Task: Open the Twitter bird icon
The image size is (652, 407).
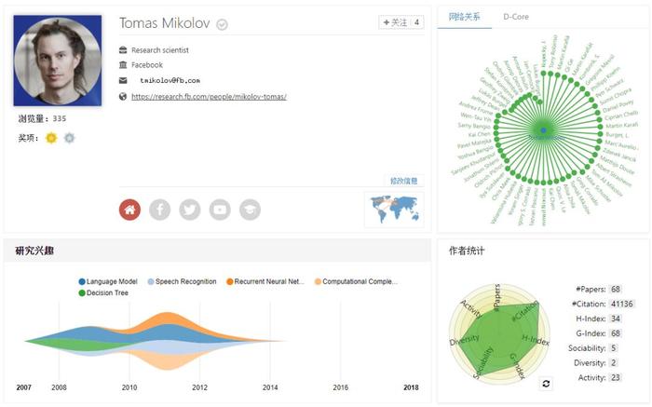Action: (190, 210)
